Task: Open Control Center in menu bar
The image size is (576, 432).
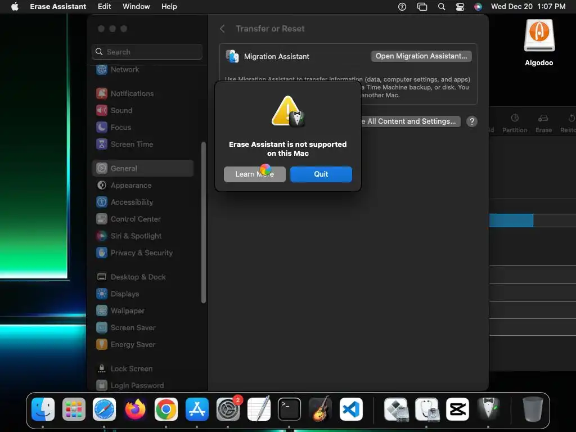Action: [460, 7]
